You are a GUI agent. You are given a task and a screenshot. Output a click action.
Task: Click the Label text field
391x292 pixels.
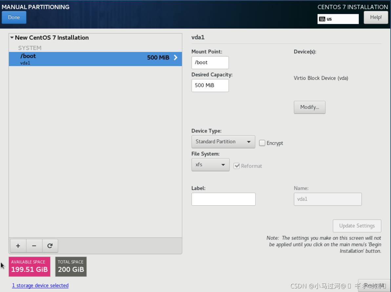223,199
